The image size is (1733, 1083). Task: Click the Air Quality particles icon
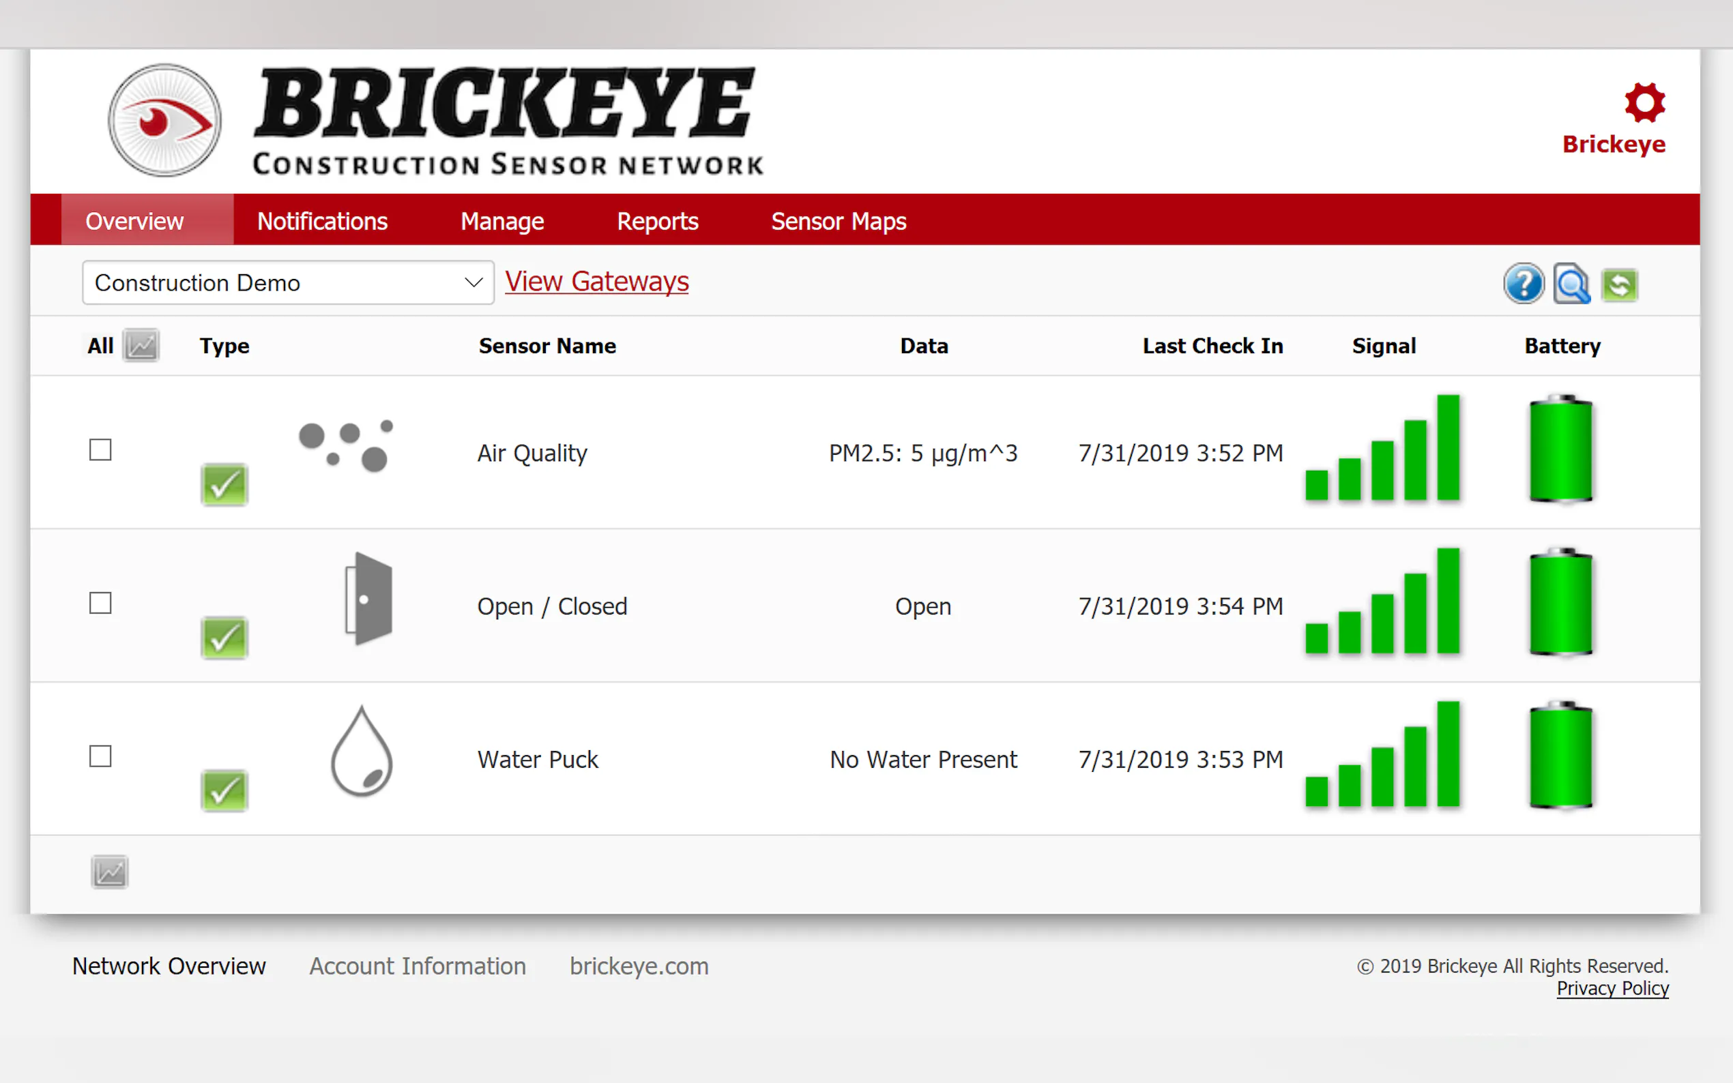(347, 445)
